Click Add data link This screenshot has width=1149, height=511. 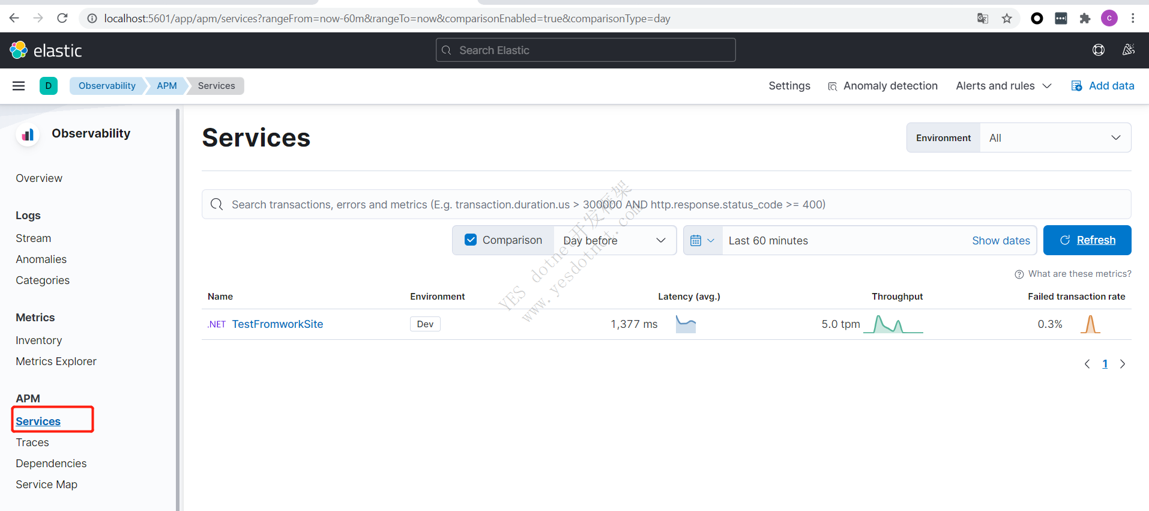tap(1103, 86)
